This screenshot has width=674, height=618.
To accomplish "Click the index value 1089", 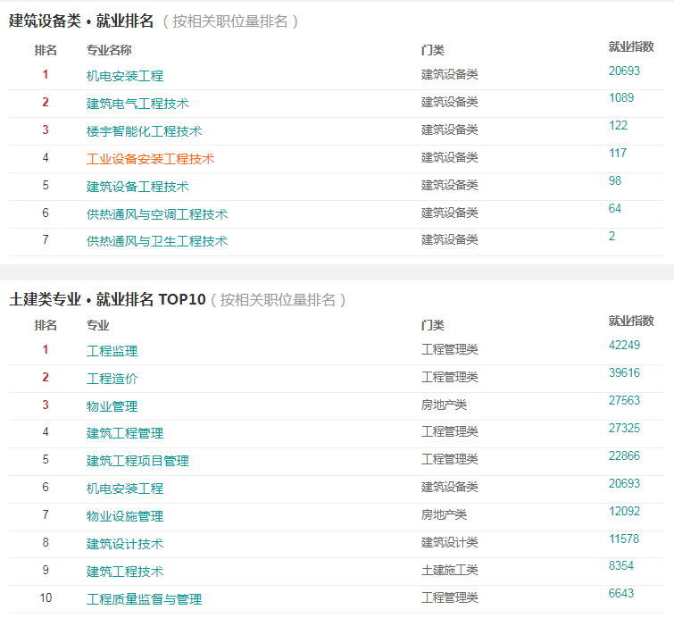I will tap(621, 97).
